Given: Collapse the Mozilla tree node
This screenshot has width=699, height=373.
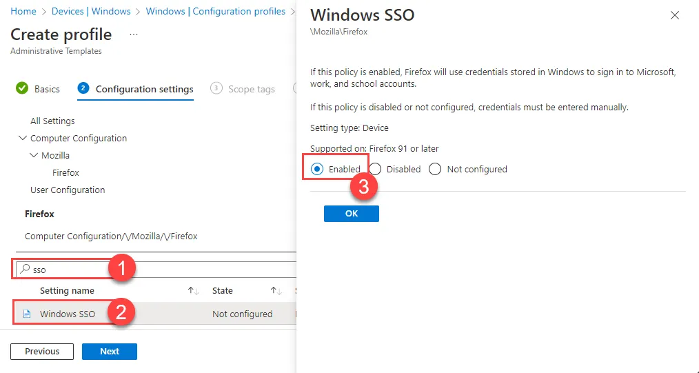Looking at the screenshot, I should [34, 155].
